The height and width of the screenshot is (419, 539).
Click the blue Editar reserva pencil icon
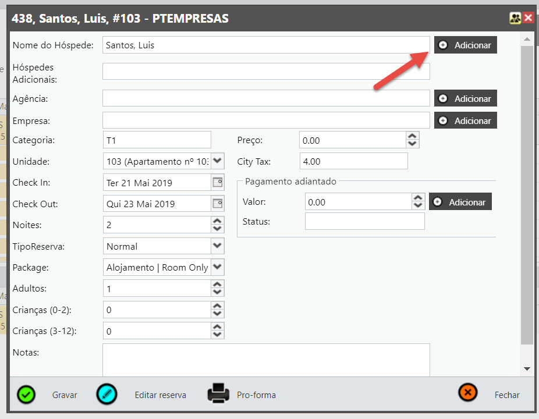point(107,395)
